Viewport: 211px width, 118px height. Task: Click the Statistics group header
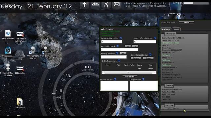[x=169, y=86]
